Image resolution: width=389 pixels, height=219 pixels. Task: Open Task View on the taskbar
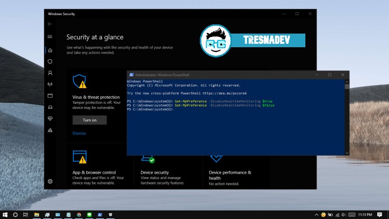(x=26, y=215)
